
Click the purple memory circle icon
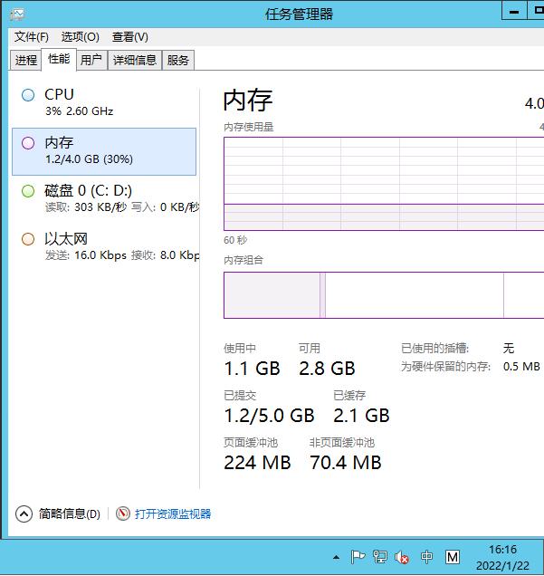click(x=28, y=143)
